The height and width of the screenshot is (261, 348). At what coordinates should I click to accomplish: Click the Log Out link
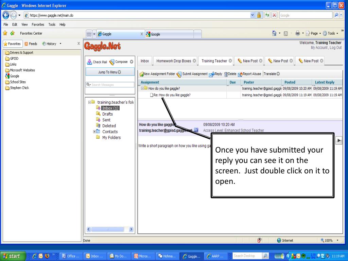point(335,48)
